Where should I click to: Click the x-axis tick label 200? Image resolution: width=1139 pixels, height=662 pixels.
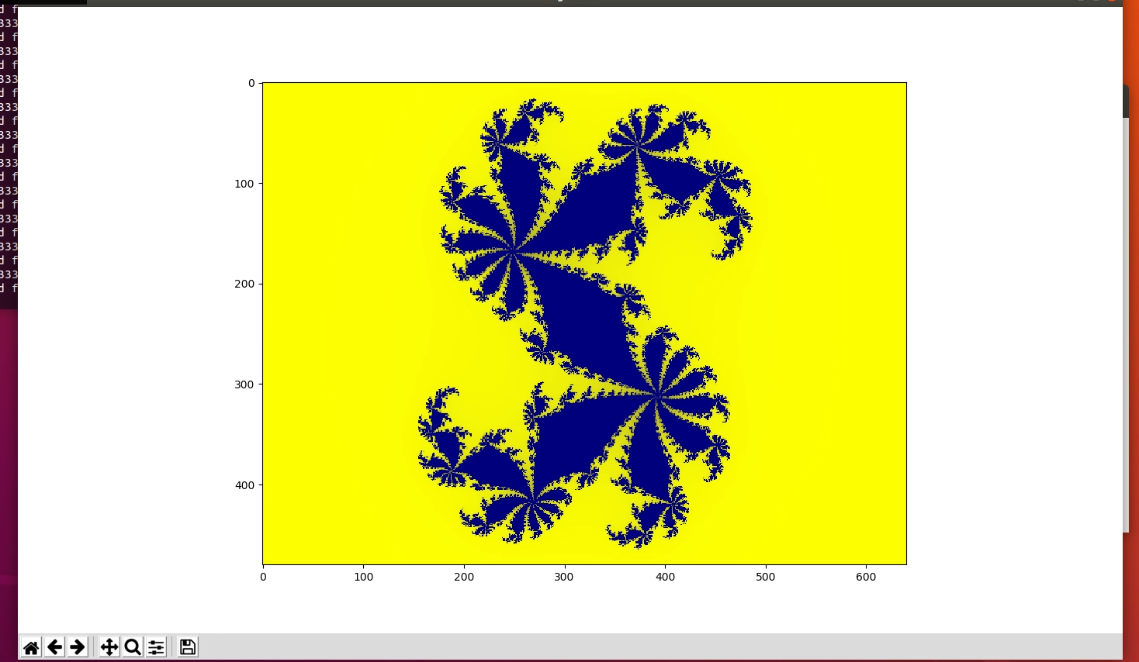point(464,577)
